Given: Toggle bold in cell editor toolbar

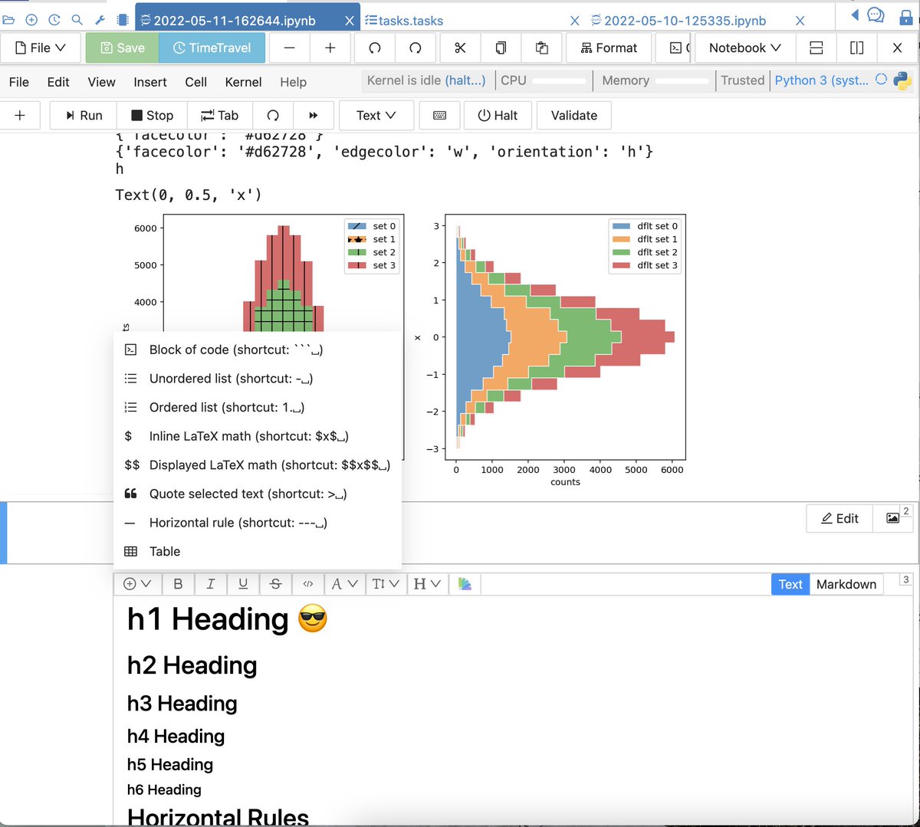Looking at the screenshot, I should pos(178,584).
